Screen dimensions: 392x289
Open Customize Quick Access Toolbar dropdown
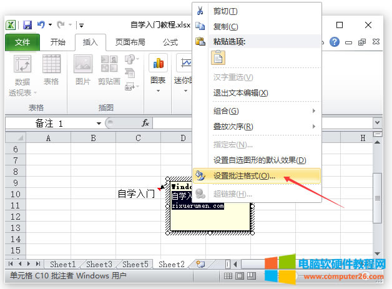click(x=81, y=25)
